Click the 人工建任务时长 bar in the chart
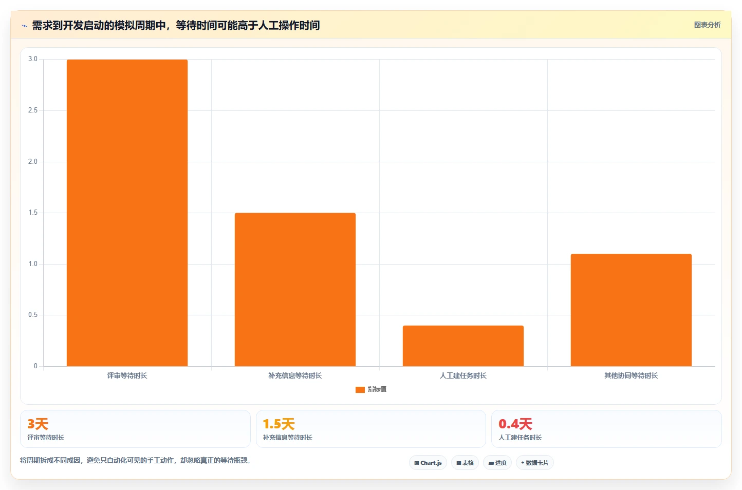The width and height of the screenshot is (742, 490). point(463,346)
